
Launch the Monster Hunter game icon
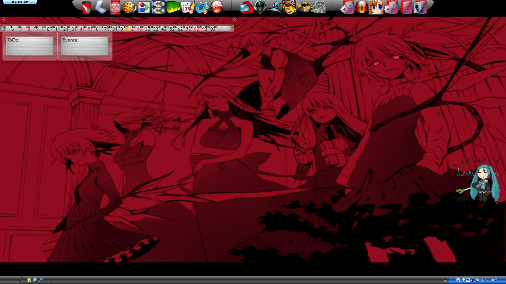click(x=318, y=7)
